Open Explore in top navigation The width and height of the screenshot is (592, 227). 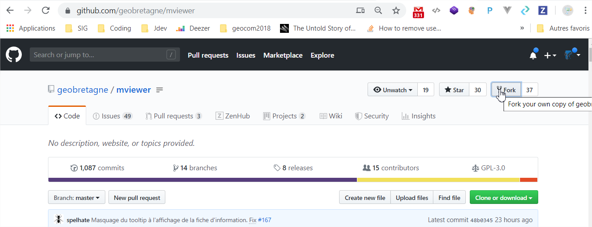coord(322,55)
